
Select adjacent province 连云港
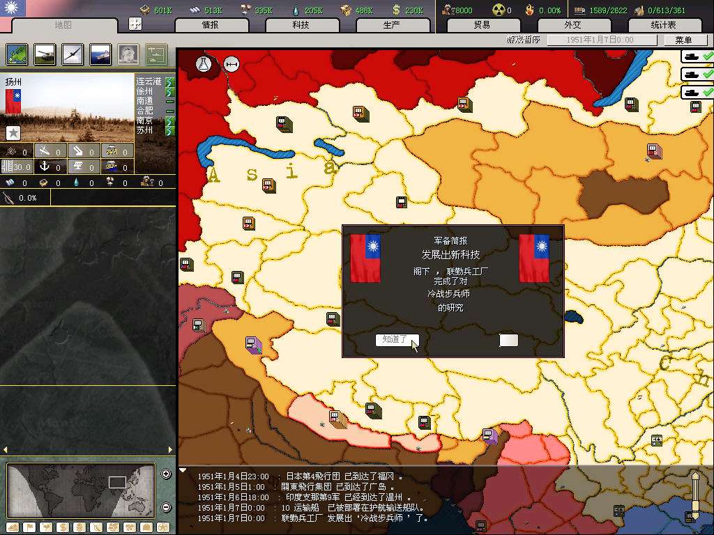(x=149, y=82)
